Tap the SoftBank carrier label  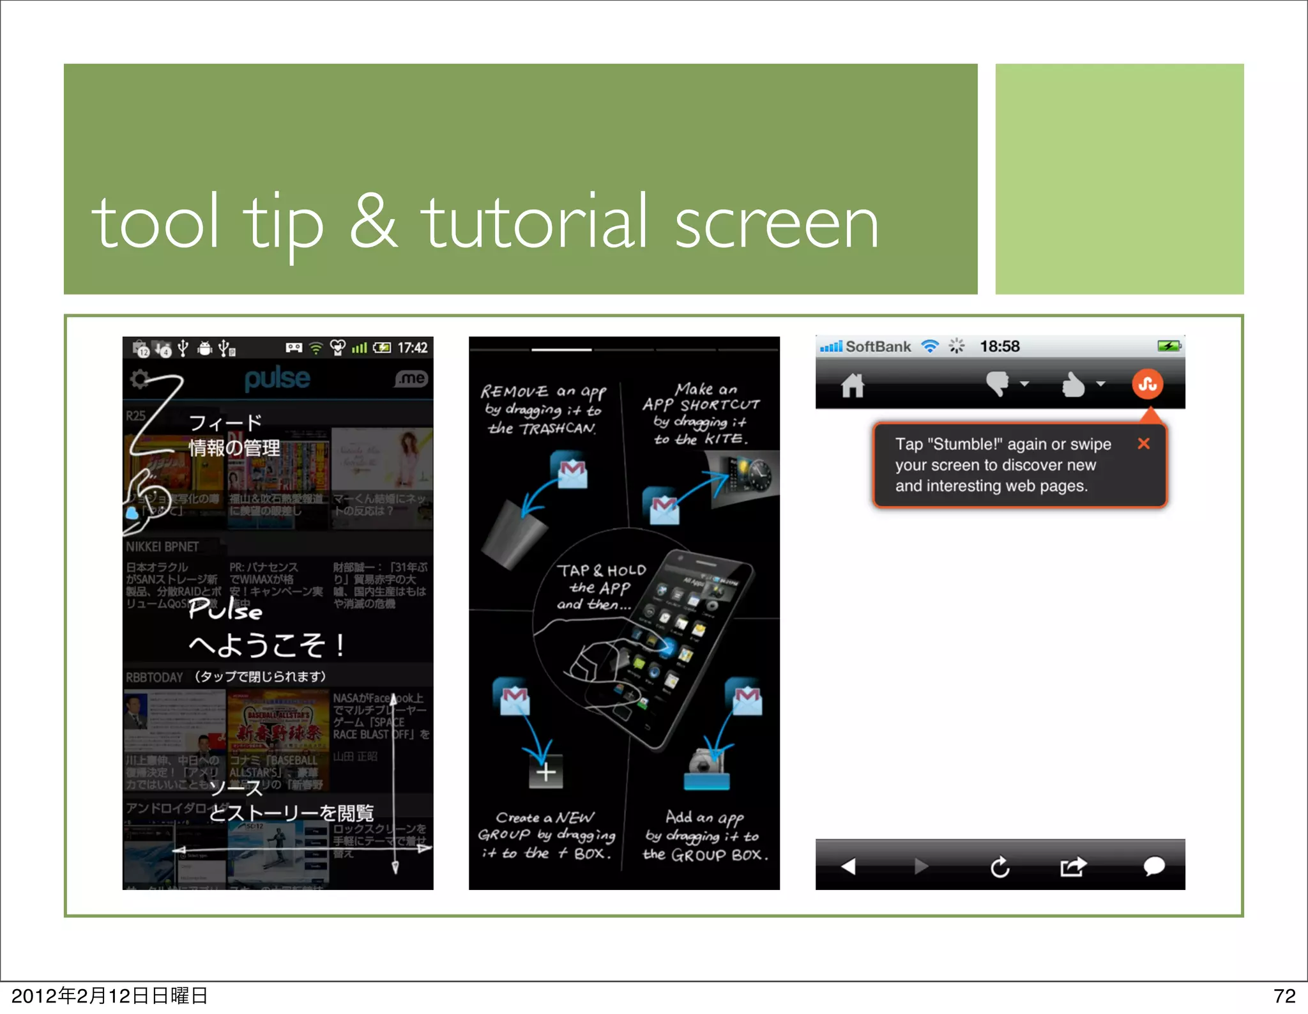point(878,346)
